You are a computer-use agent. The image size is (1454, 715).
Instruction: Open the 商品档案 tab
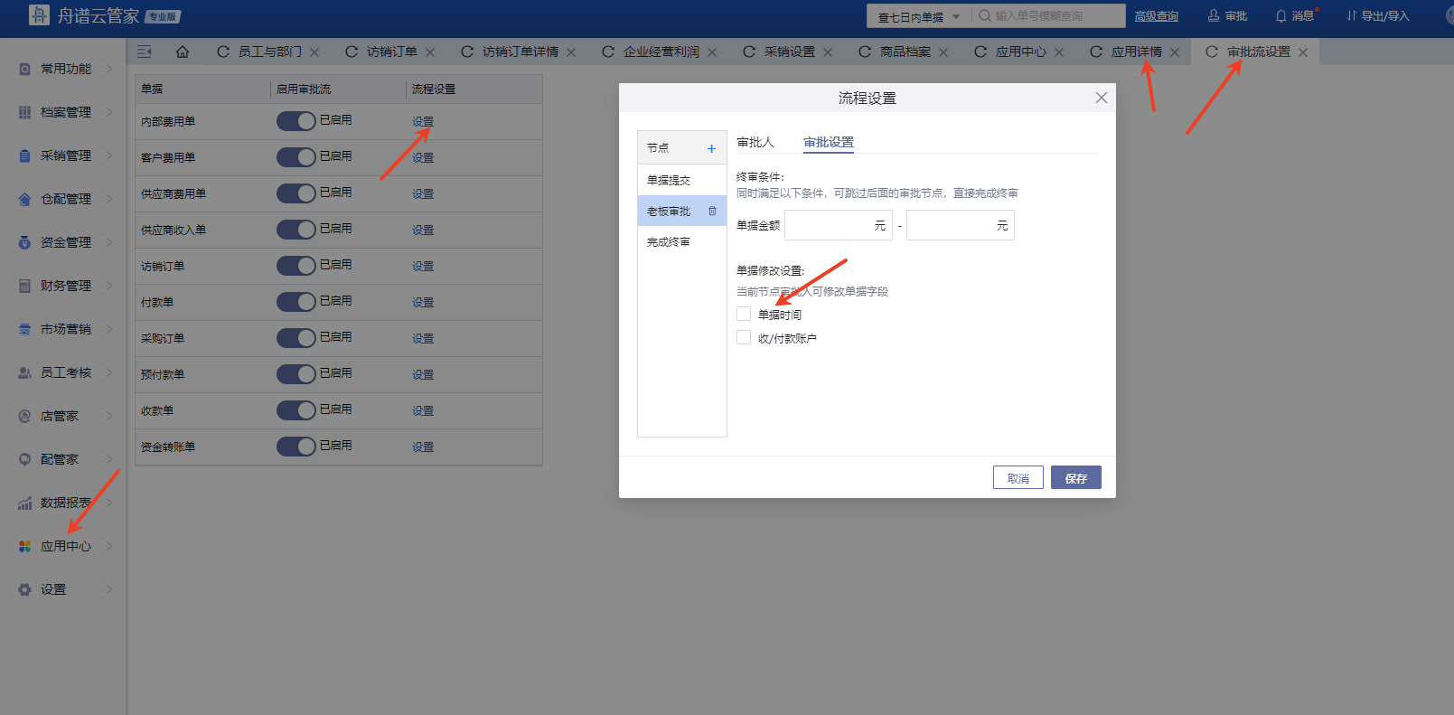[x=905, y=52]
